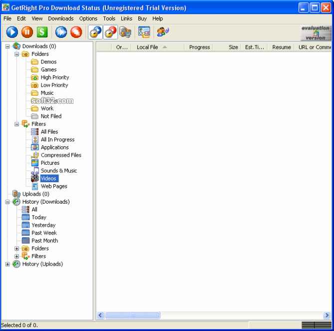This screenshot has width=334, height=331.
Task: Select the High Priority folder icon
Action: click(35, 77)
